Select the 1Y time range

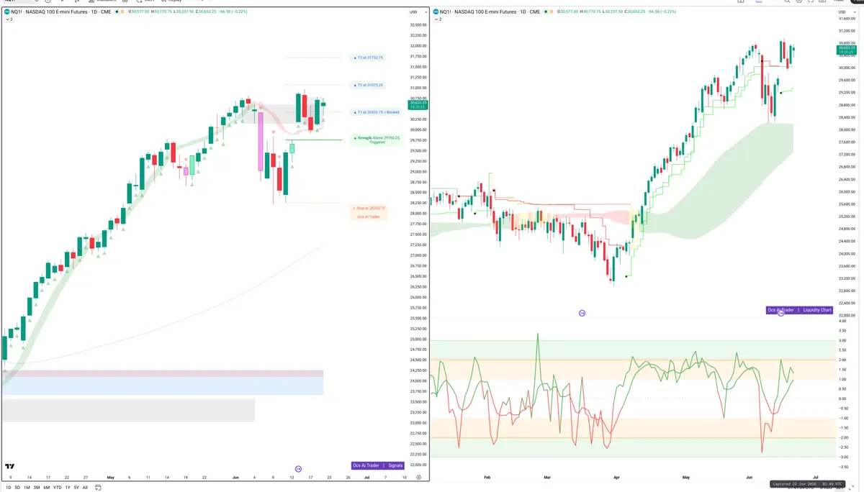pyautogui.click(x=68, y=488)
